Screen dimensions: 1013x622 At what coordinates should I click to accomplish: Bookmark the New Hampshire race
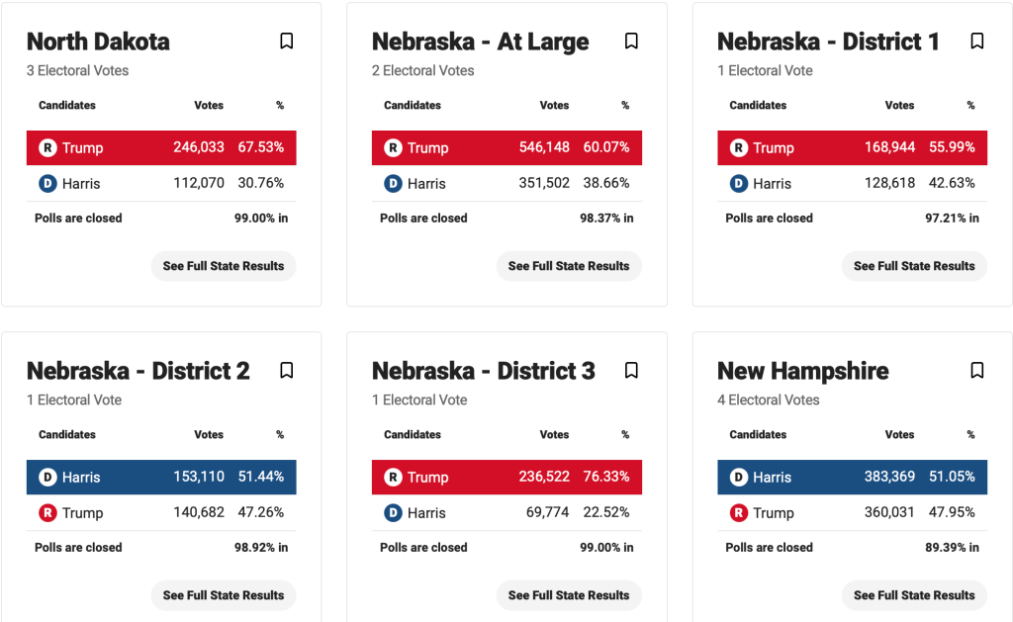pos(977,371)
